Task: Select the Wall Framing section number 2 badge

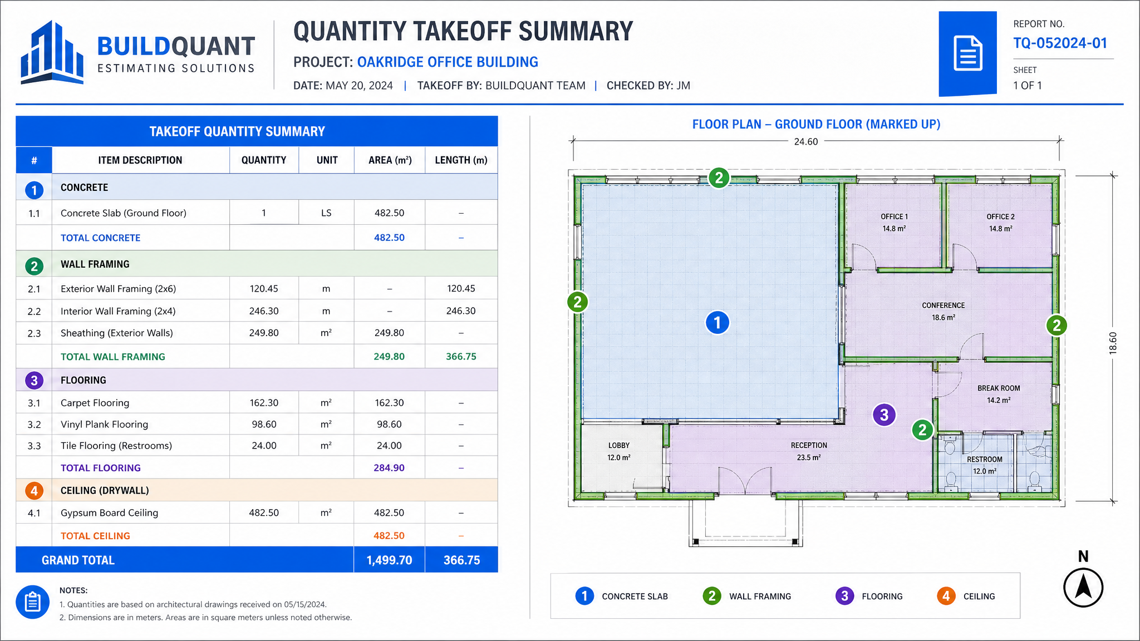Action: pyautogui.click(x=34, y=266)
